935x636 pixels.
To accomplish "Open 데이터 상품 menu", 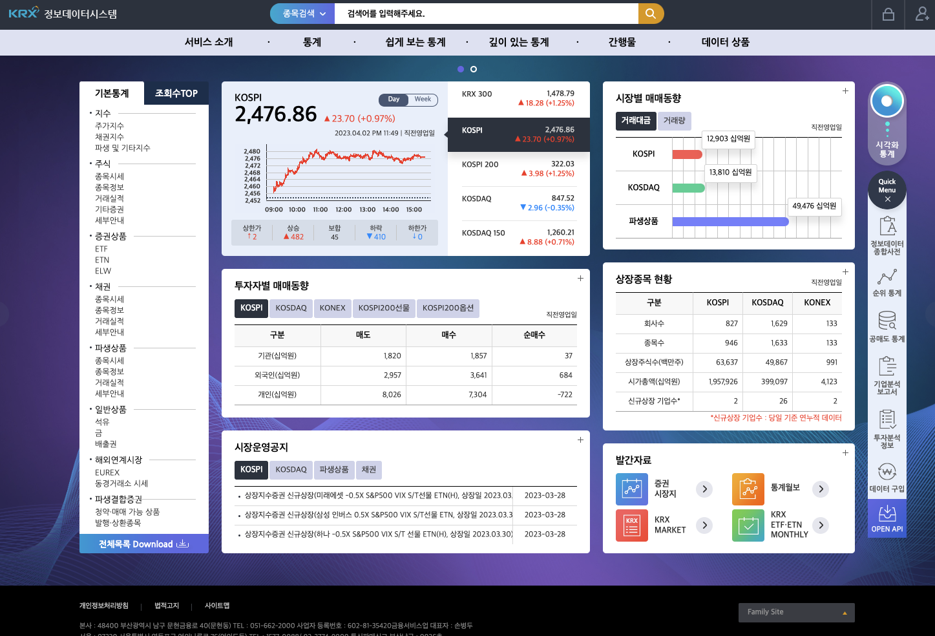I will click(726, 42).
